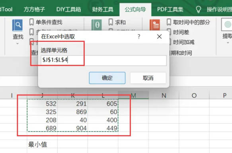Click bookmark icon beside 时间差
This screenshot has width=232, height=153.
coord(170,32)
